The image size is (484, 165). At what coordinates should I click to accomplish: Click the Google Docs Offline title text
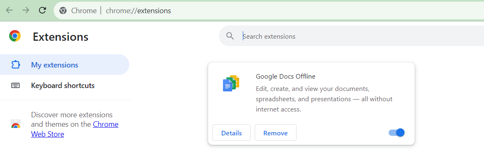(x=285, y=76)
